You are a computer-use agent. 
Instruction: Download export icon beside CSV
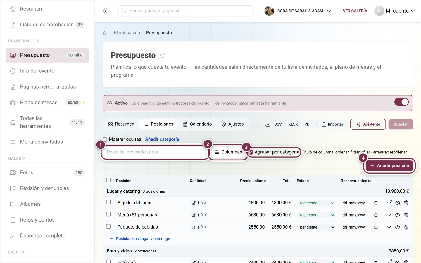(268, 124)
